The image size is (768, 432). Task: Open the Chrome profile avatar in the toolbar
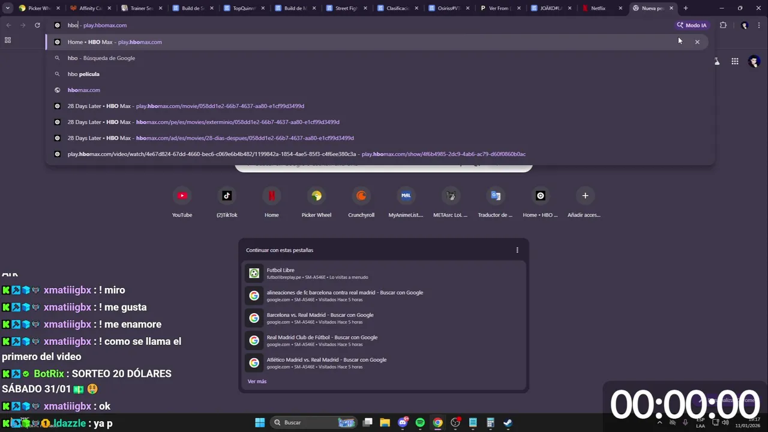(x=745, y=25)
